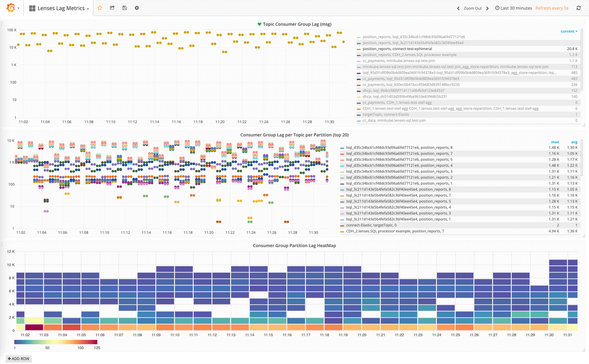The width and height of the screenshot is (589, 364).
Task: Save the dashboard with floppy icon
Action: [x=125, y=8]
